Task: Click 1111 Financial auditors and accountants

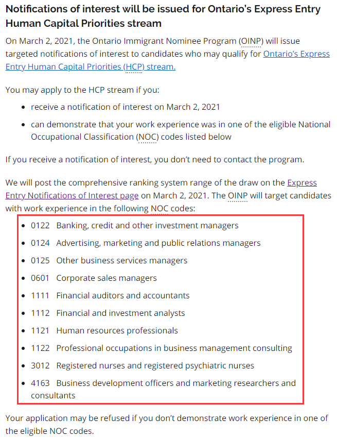Action: tap(110, 296)
